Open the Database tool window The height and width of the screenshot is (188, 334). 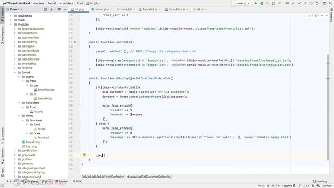(331, 15)
